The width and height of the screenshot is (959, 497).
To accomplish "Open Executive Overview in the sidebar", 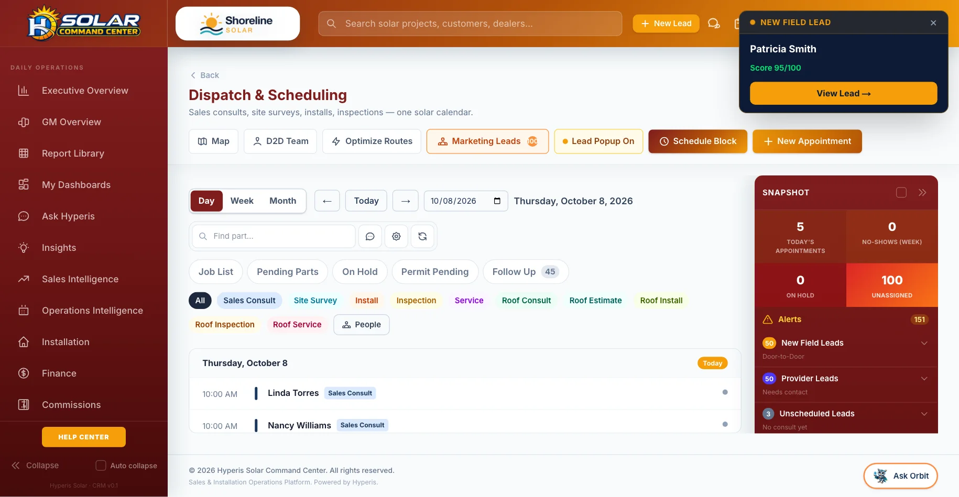I will [84, 91].
